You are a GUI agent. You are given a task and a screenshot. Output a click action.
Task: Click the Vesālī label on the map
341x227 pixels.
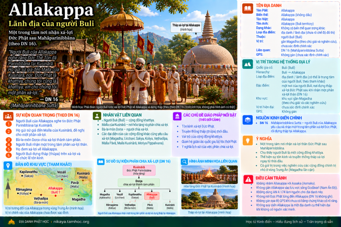point(62,174)
